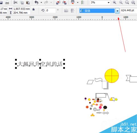This screenshot has width=137, height=133.
Task: Select the smiley face shape
Action: click(95, 109)
